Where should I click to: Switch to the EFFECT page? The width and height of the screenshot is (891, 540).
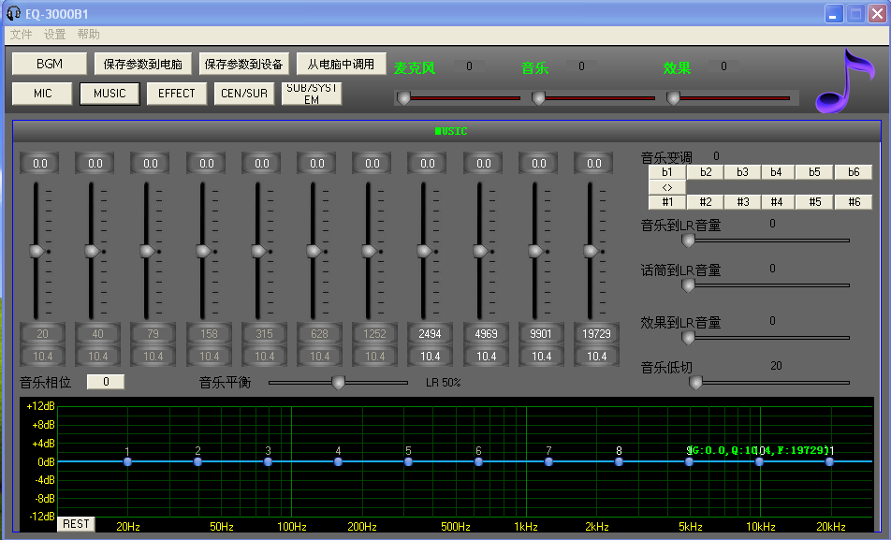click(176, 94)
